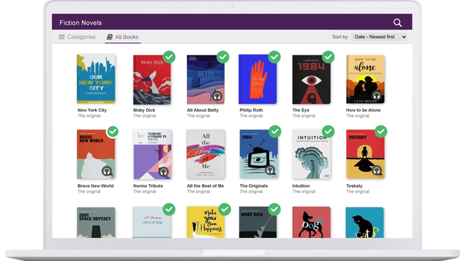Viewport: 466px width, 261px height.
Task: Switch to the Categories tab
Action: tap(77, 37)
